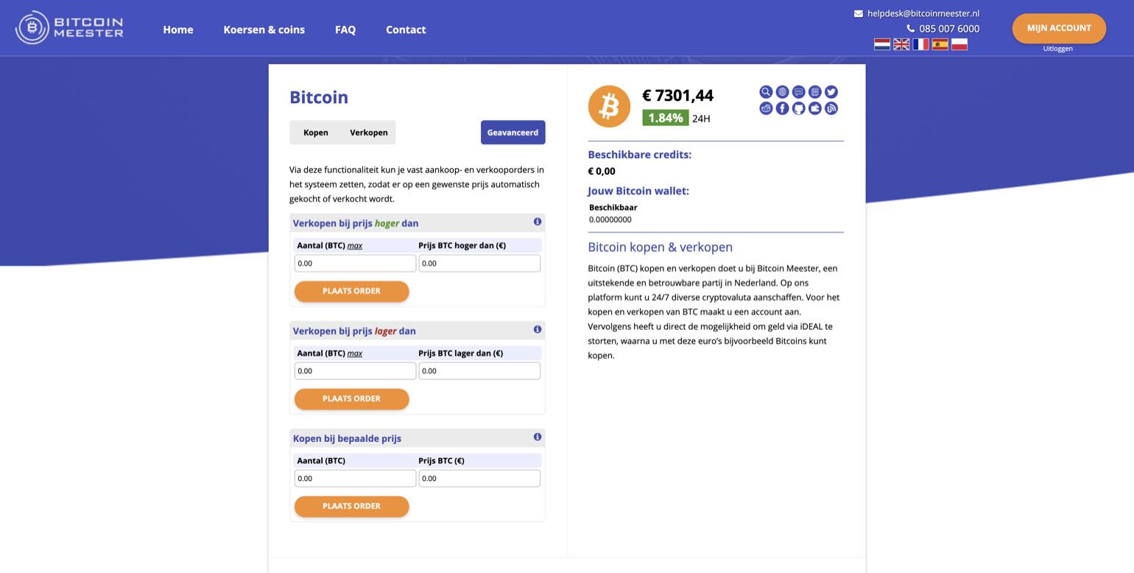Image resolution: width=1134 pixels, height=573 pixels.
Task: Select the Spanish flag language
Action: point(940,44)
